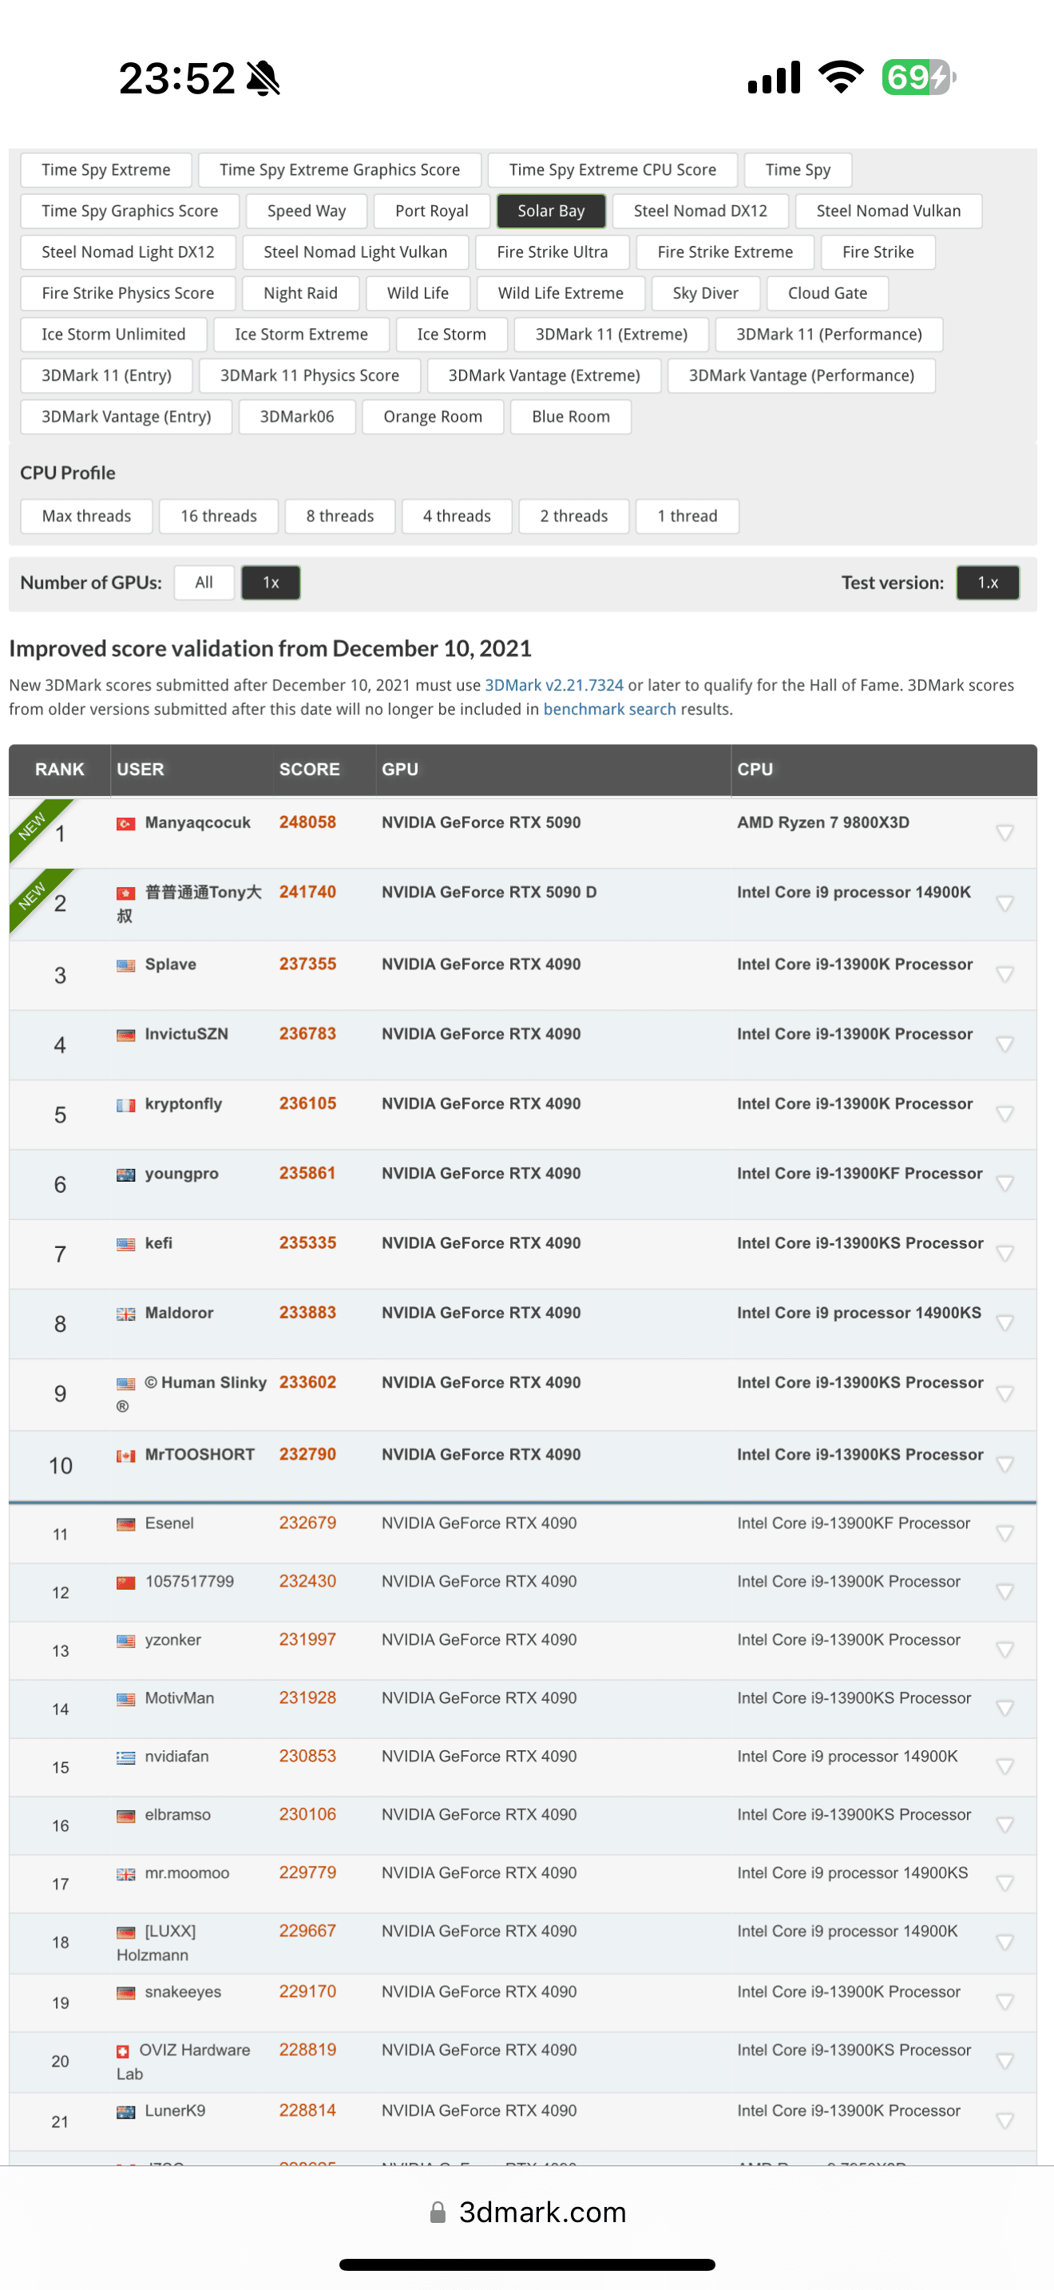
Task: Click the Swiss flag next to OVIZ Hardware Lab
Action: coord(123,2051)
